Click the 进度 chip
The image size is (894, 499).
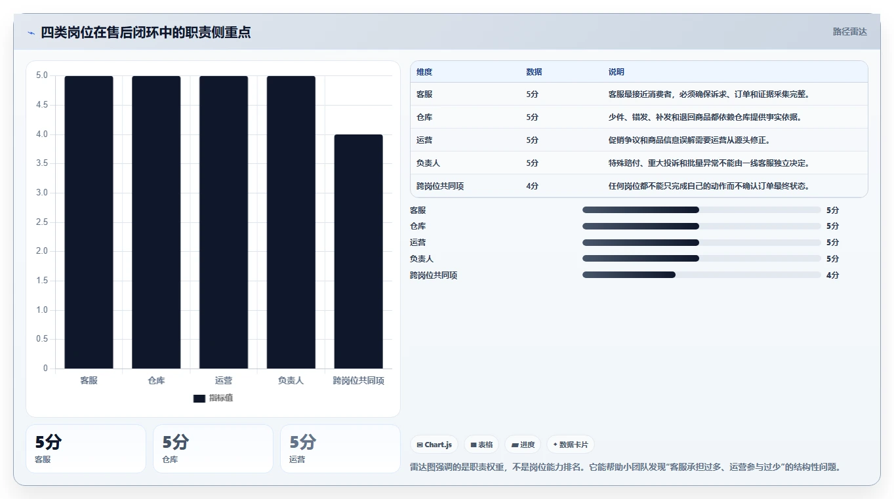pyautogui.click(x=523, y=445)
